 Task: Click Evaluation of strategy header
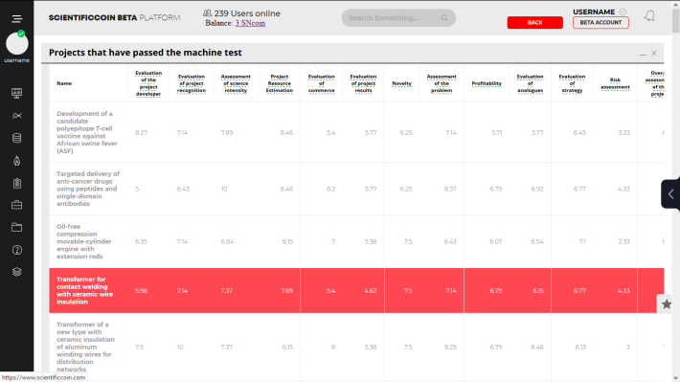572,83
